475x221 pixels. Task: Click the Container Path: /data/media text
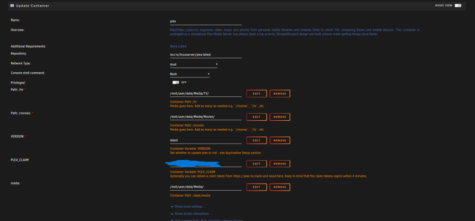190,195
